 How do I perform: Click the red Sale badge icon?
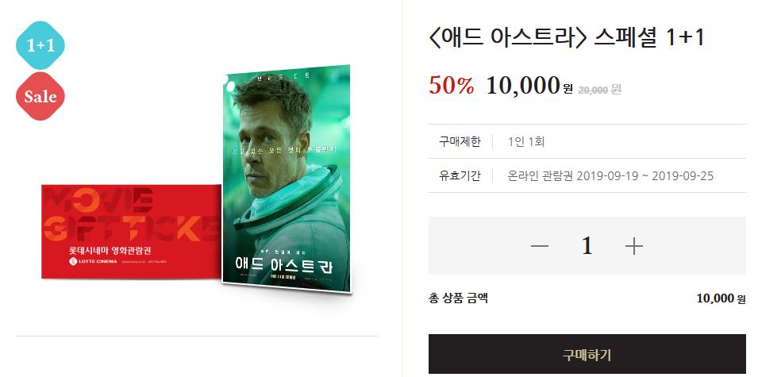coord(40,96)
